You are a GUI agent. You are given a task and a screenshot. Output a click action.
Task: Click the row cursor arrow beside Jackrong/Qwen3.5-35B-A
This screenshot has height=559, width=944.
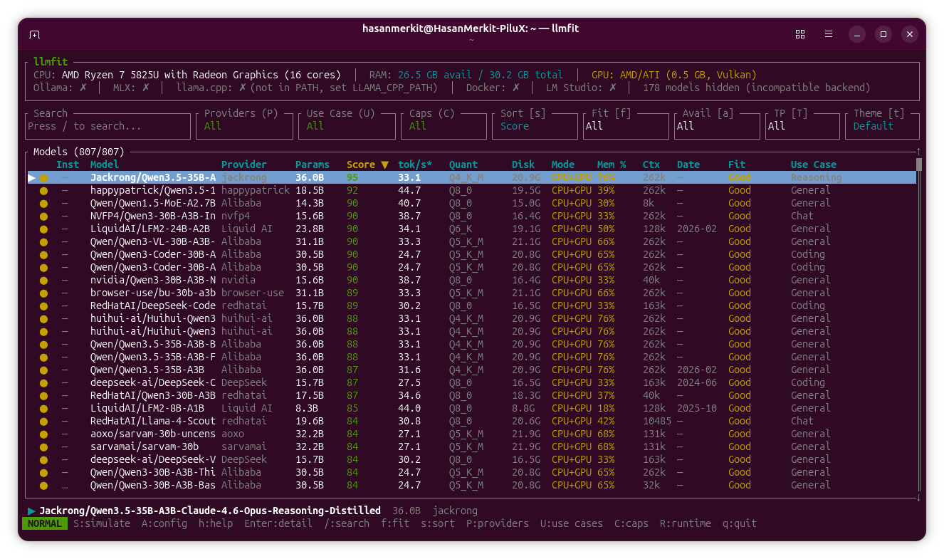(31, 178)
